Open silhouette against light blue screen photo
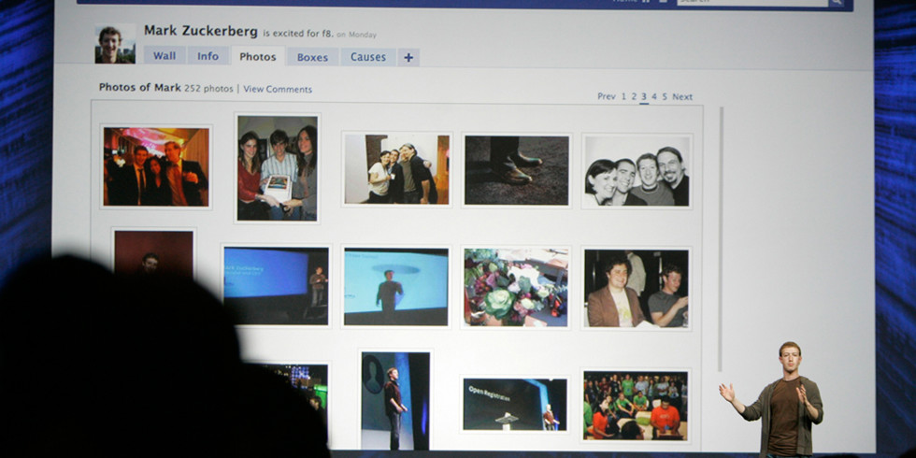Viewport: 916px width, 458px height. coord(396,286)
